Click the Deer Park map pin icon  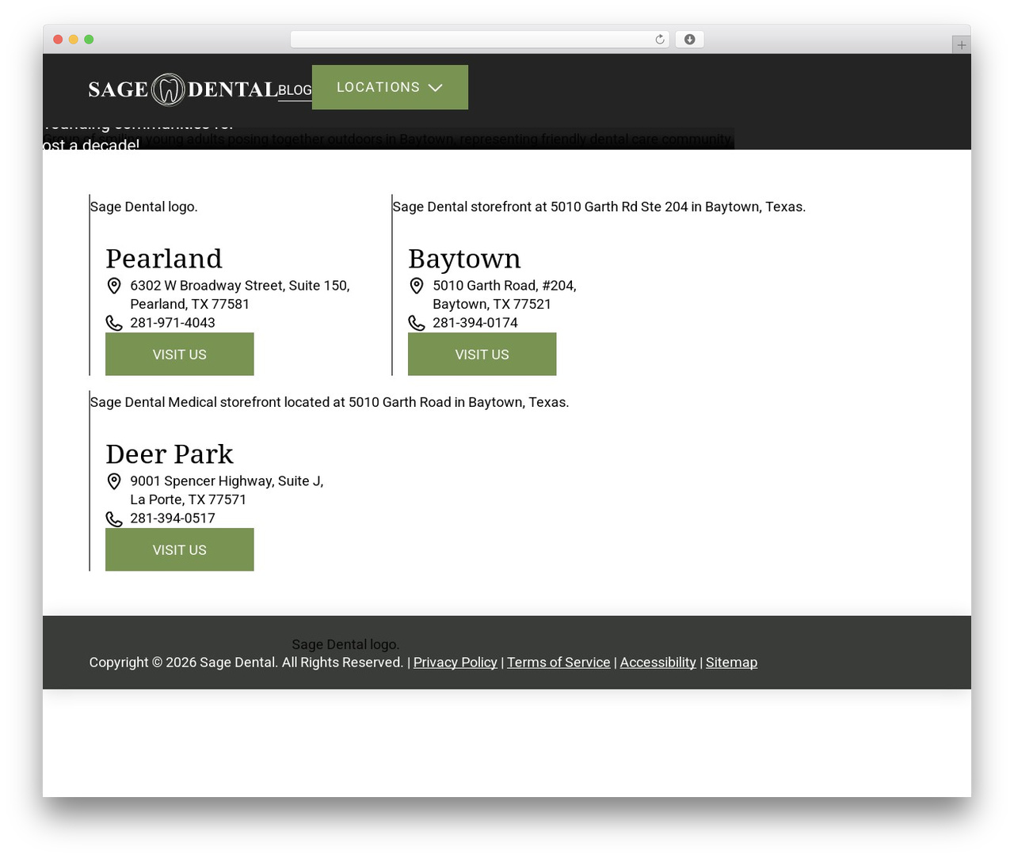point(114,481)
